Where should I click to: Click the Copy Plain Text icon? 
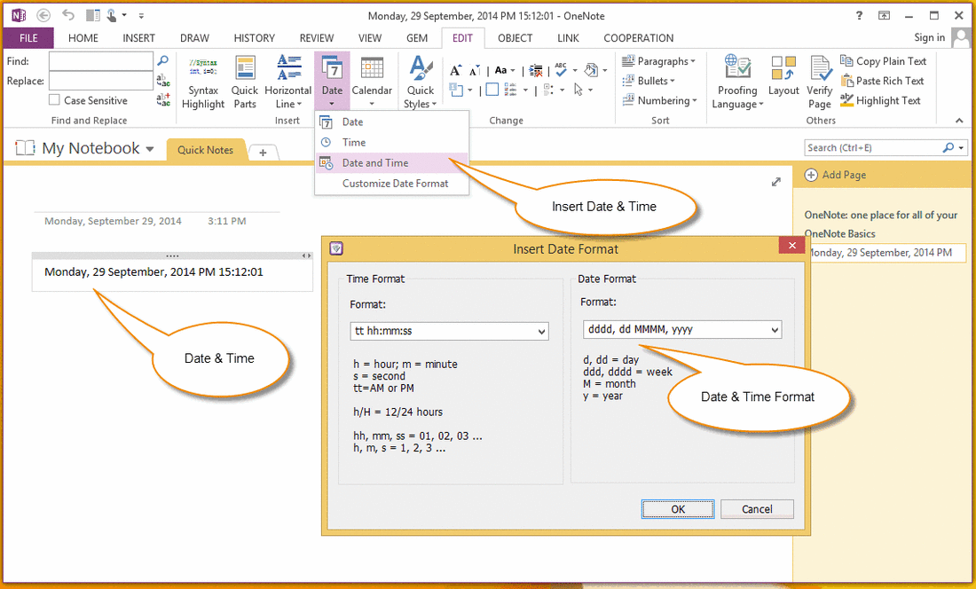coord(884,60)
